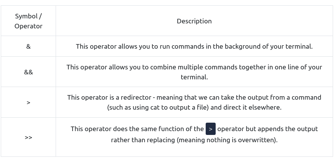
Task: Click the "Symbol / Operator" column header
Action: (28, 21)
